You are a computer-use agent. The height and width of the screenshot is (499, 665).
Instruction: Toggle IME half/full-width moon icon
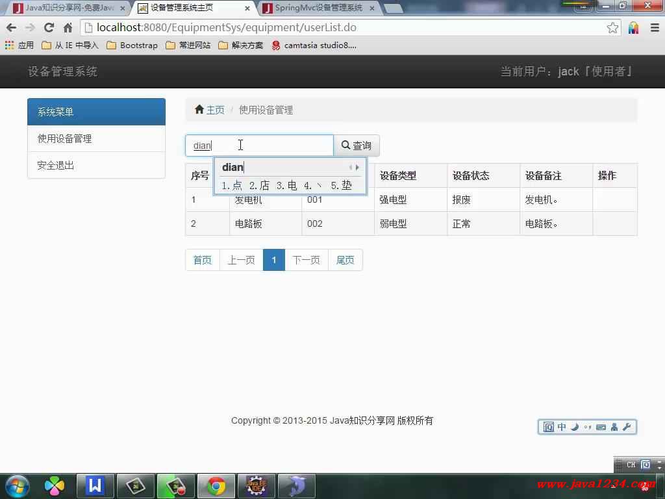coord(574,427)
